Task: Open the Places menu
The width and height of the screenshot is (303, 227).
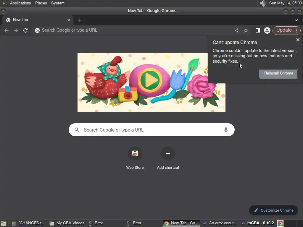Action: point(41,3)
